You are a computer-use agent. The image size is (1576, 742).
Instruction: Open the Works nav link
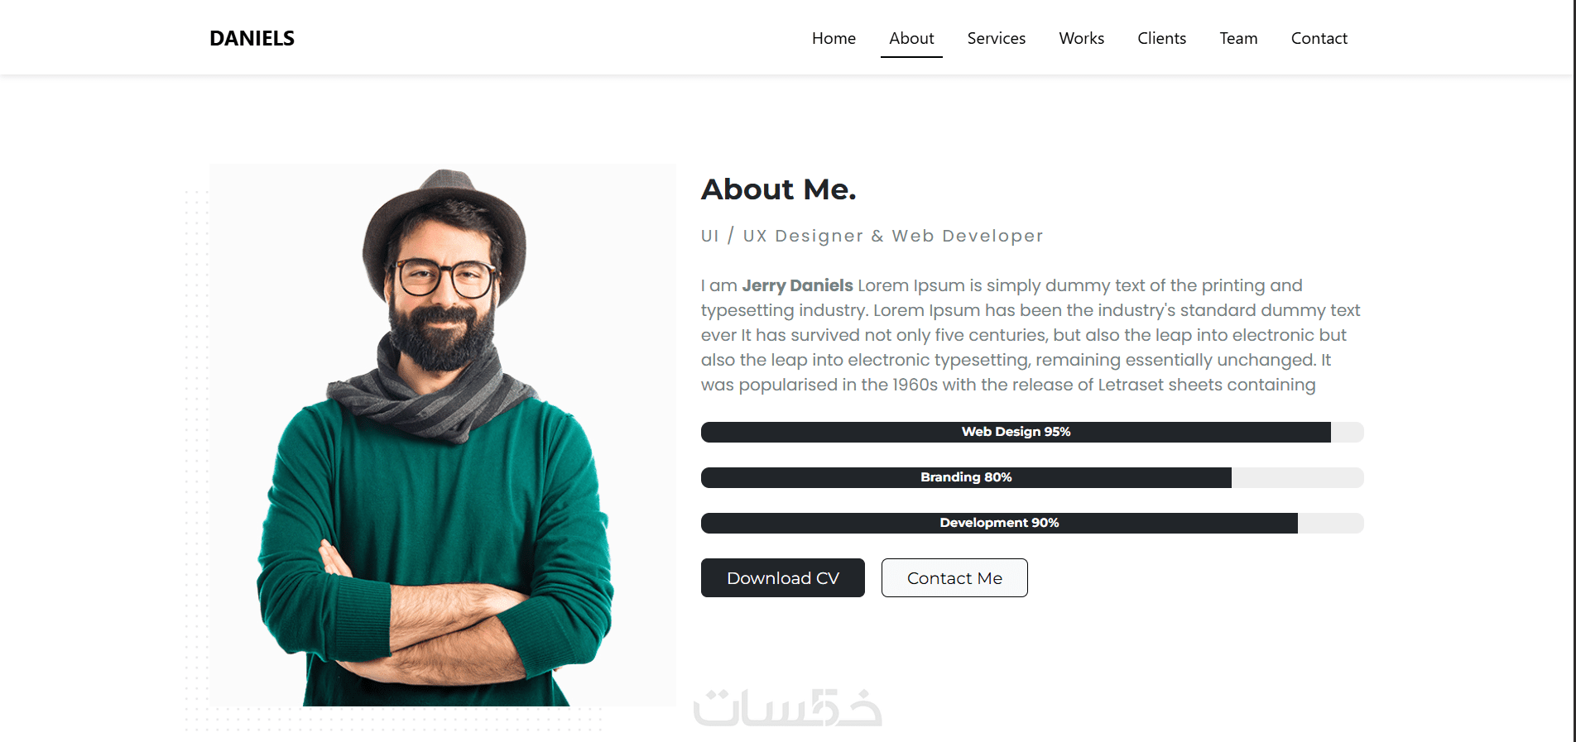(1082, 38)
